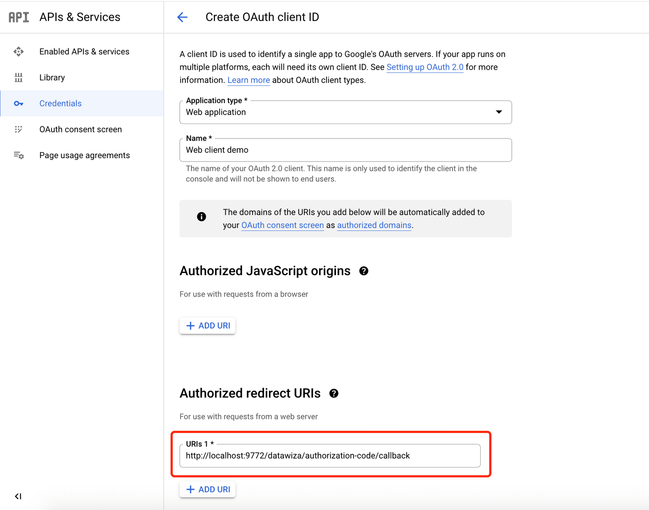Open the Application type dropdown
This screenshot has width=649, height=510.
point(346,112)
